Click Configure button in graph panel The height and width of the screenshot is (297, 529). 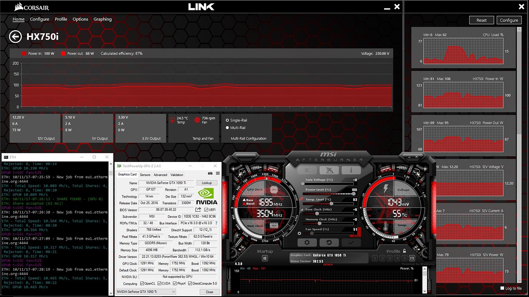509,20
